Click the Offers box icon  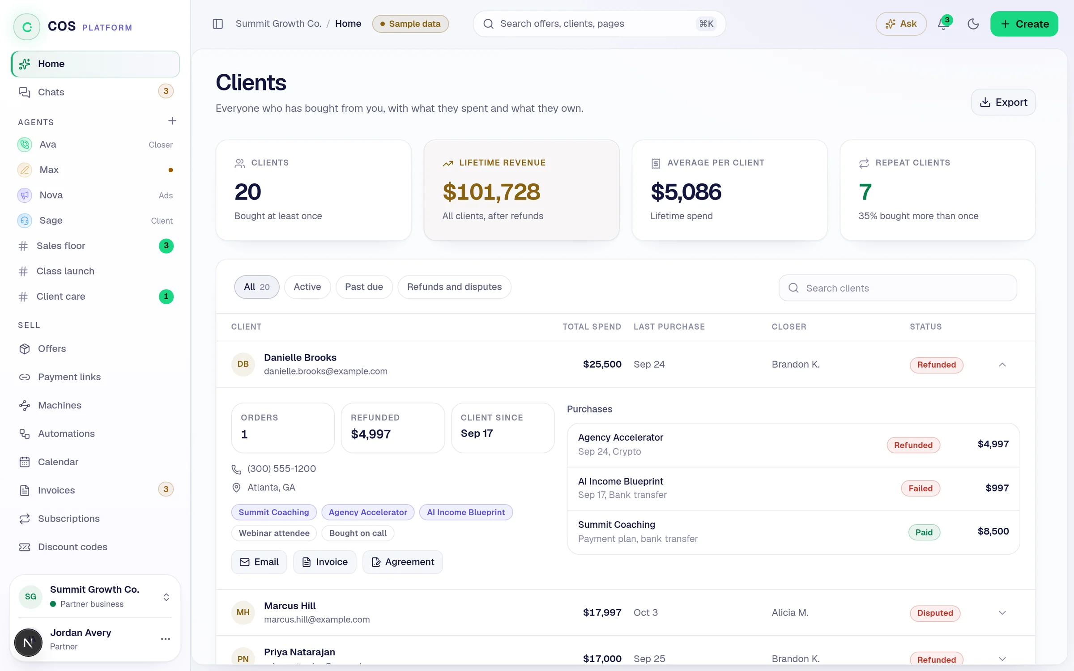25,349
